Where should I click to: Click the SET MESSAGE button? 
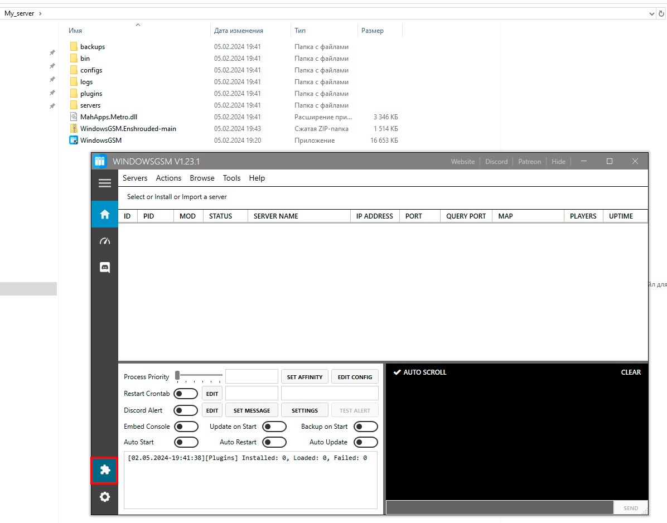point(252,410)
